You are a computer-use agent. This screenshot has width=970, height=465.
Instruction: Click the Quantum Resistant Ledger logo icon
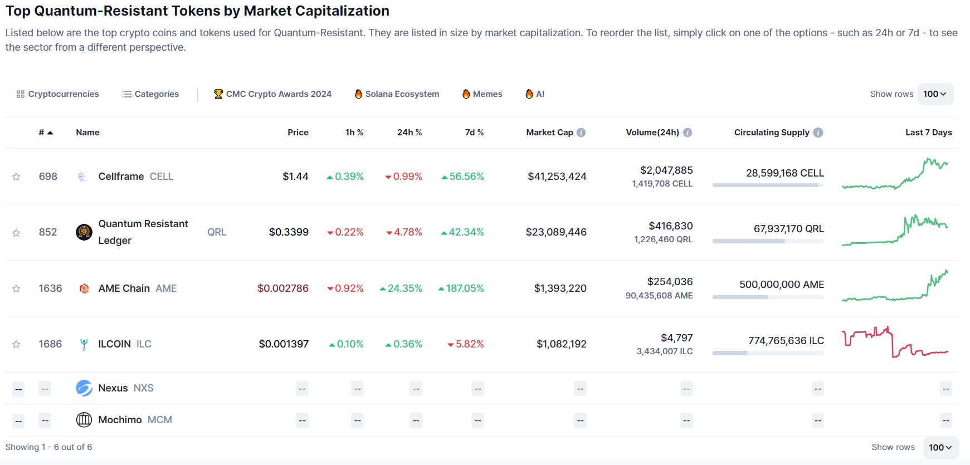click(x=84, y=232)
